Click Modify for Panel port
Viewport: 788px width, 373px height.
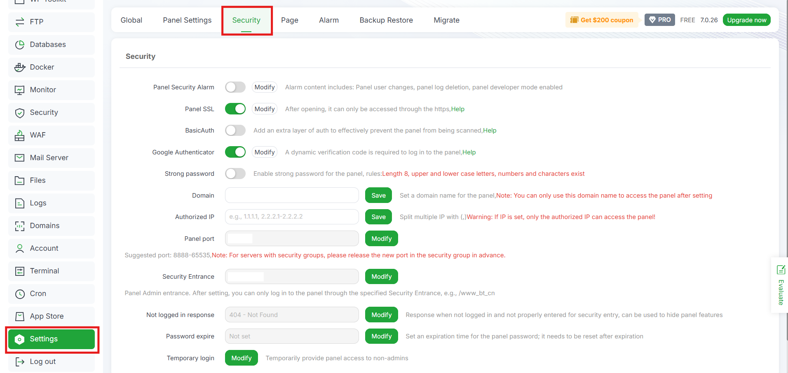coord(382,239)
